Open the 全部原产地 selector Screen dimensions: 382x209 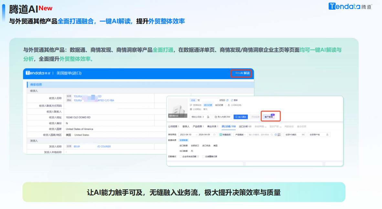319,134
